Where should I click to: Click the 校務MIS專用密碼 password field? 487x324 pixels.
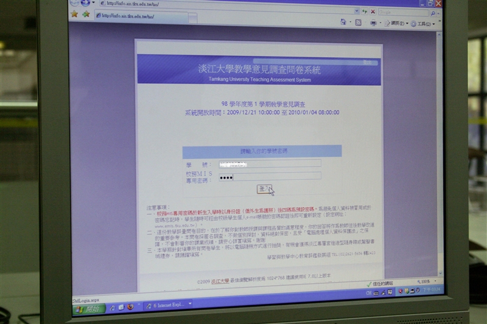pos(269,176)
